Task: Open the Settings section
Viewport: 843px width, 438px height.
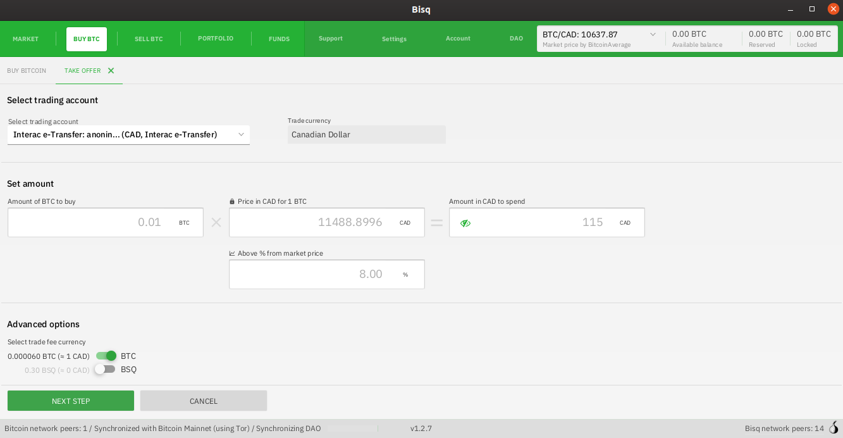Action: pyautogui.click(x=394, y=39)
